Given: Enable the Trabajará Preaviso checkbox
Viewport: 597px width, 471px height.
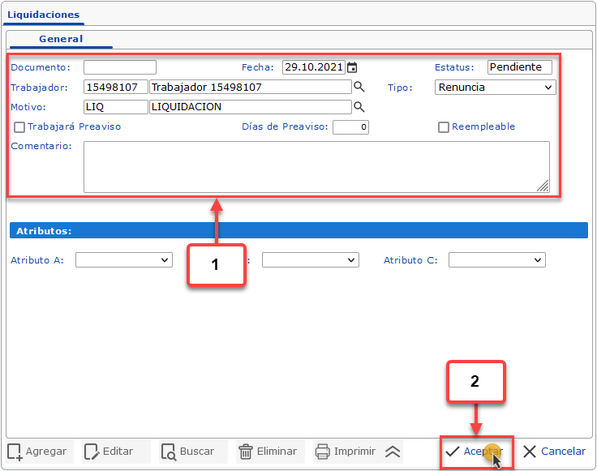Looking at the screenshot, I should pos(19,127).
